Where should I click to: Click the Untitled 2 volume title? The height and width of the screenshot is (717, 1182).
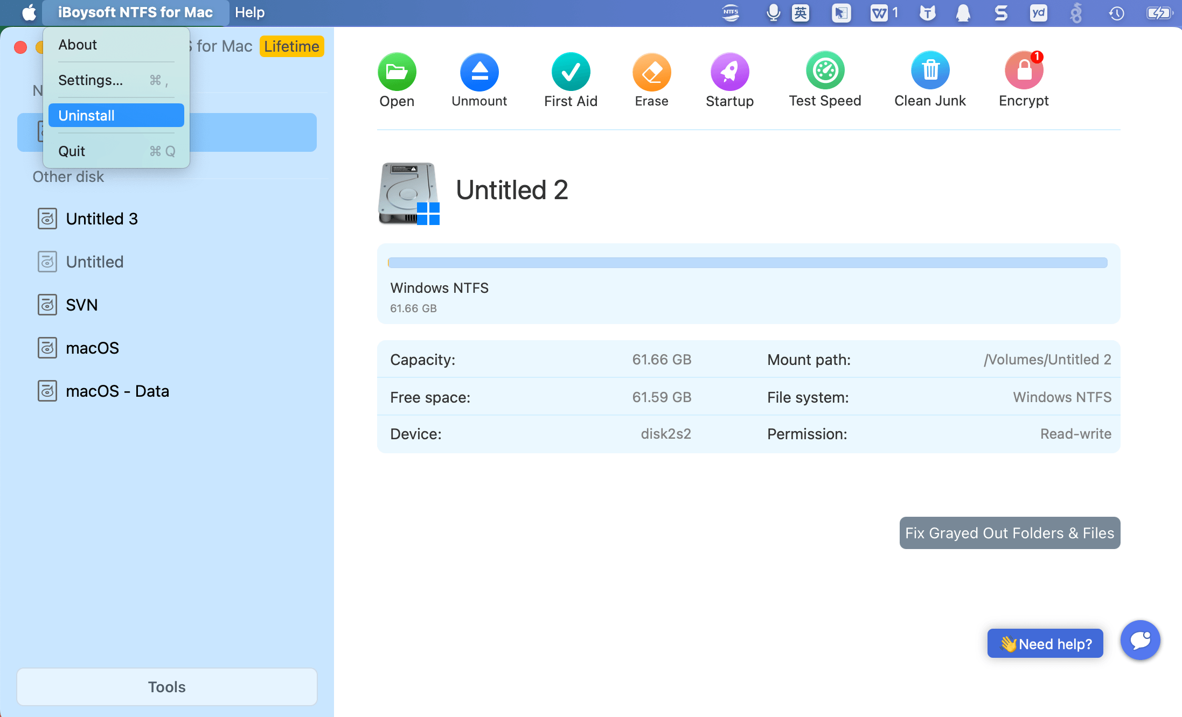coord(512,190)
